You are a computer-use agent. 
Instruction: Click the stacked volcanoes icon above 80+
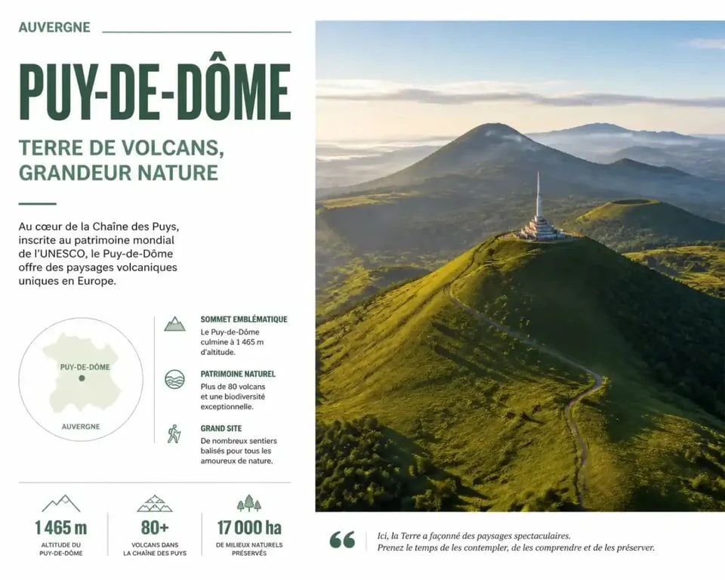click(155, 504)
